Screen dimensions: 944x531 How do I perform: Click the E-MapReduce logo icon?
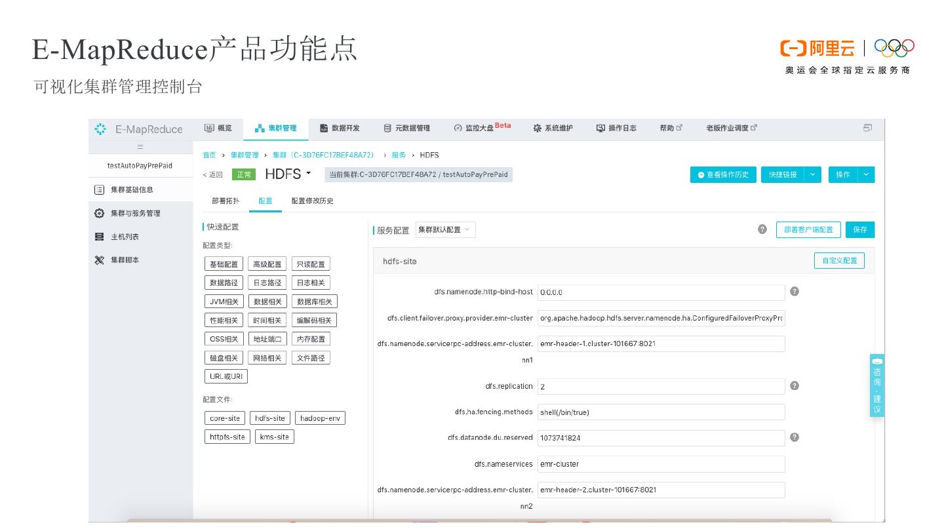click(100, 129)
